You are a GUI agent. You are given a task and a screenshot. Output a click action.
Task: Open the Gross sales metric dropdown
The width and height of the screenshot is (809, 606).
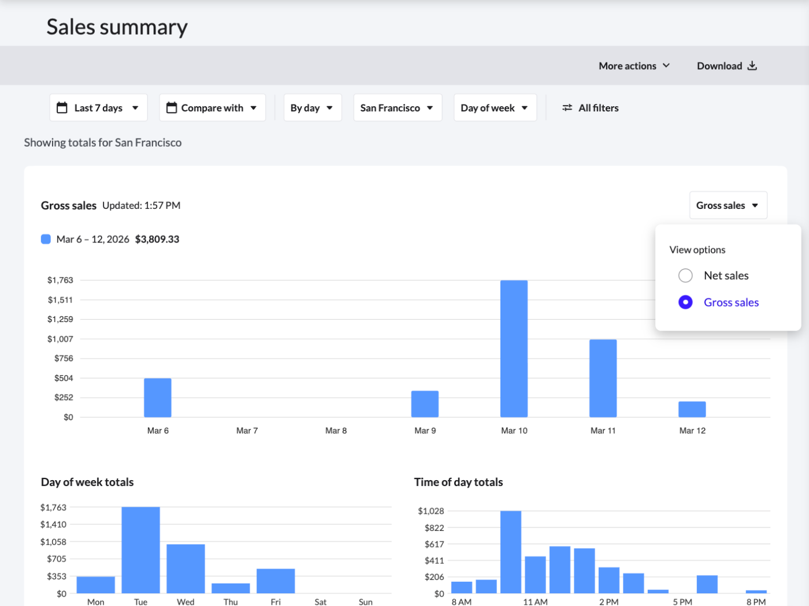pos(728,205)
